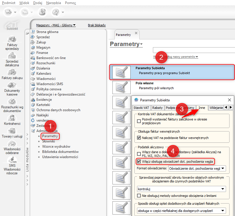The width and height of the screenshot is (235, 216).
Task: Open the Widok menu
Action: click(24, 3)
